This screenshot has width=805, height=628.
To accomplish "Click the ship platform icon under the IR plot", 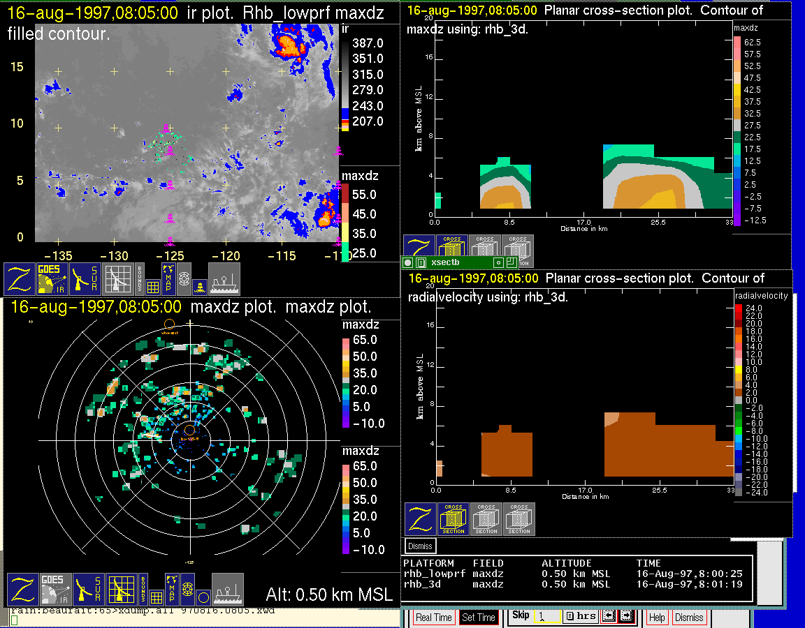I will tap(224, 278).
